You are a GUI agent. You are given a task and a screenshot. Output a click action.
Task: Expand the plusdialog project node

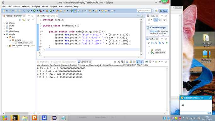tap(4, 32)
